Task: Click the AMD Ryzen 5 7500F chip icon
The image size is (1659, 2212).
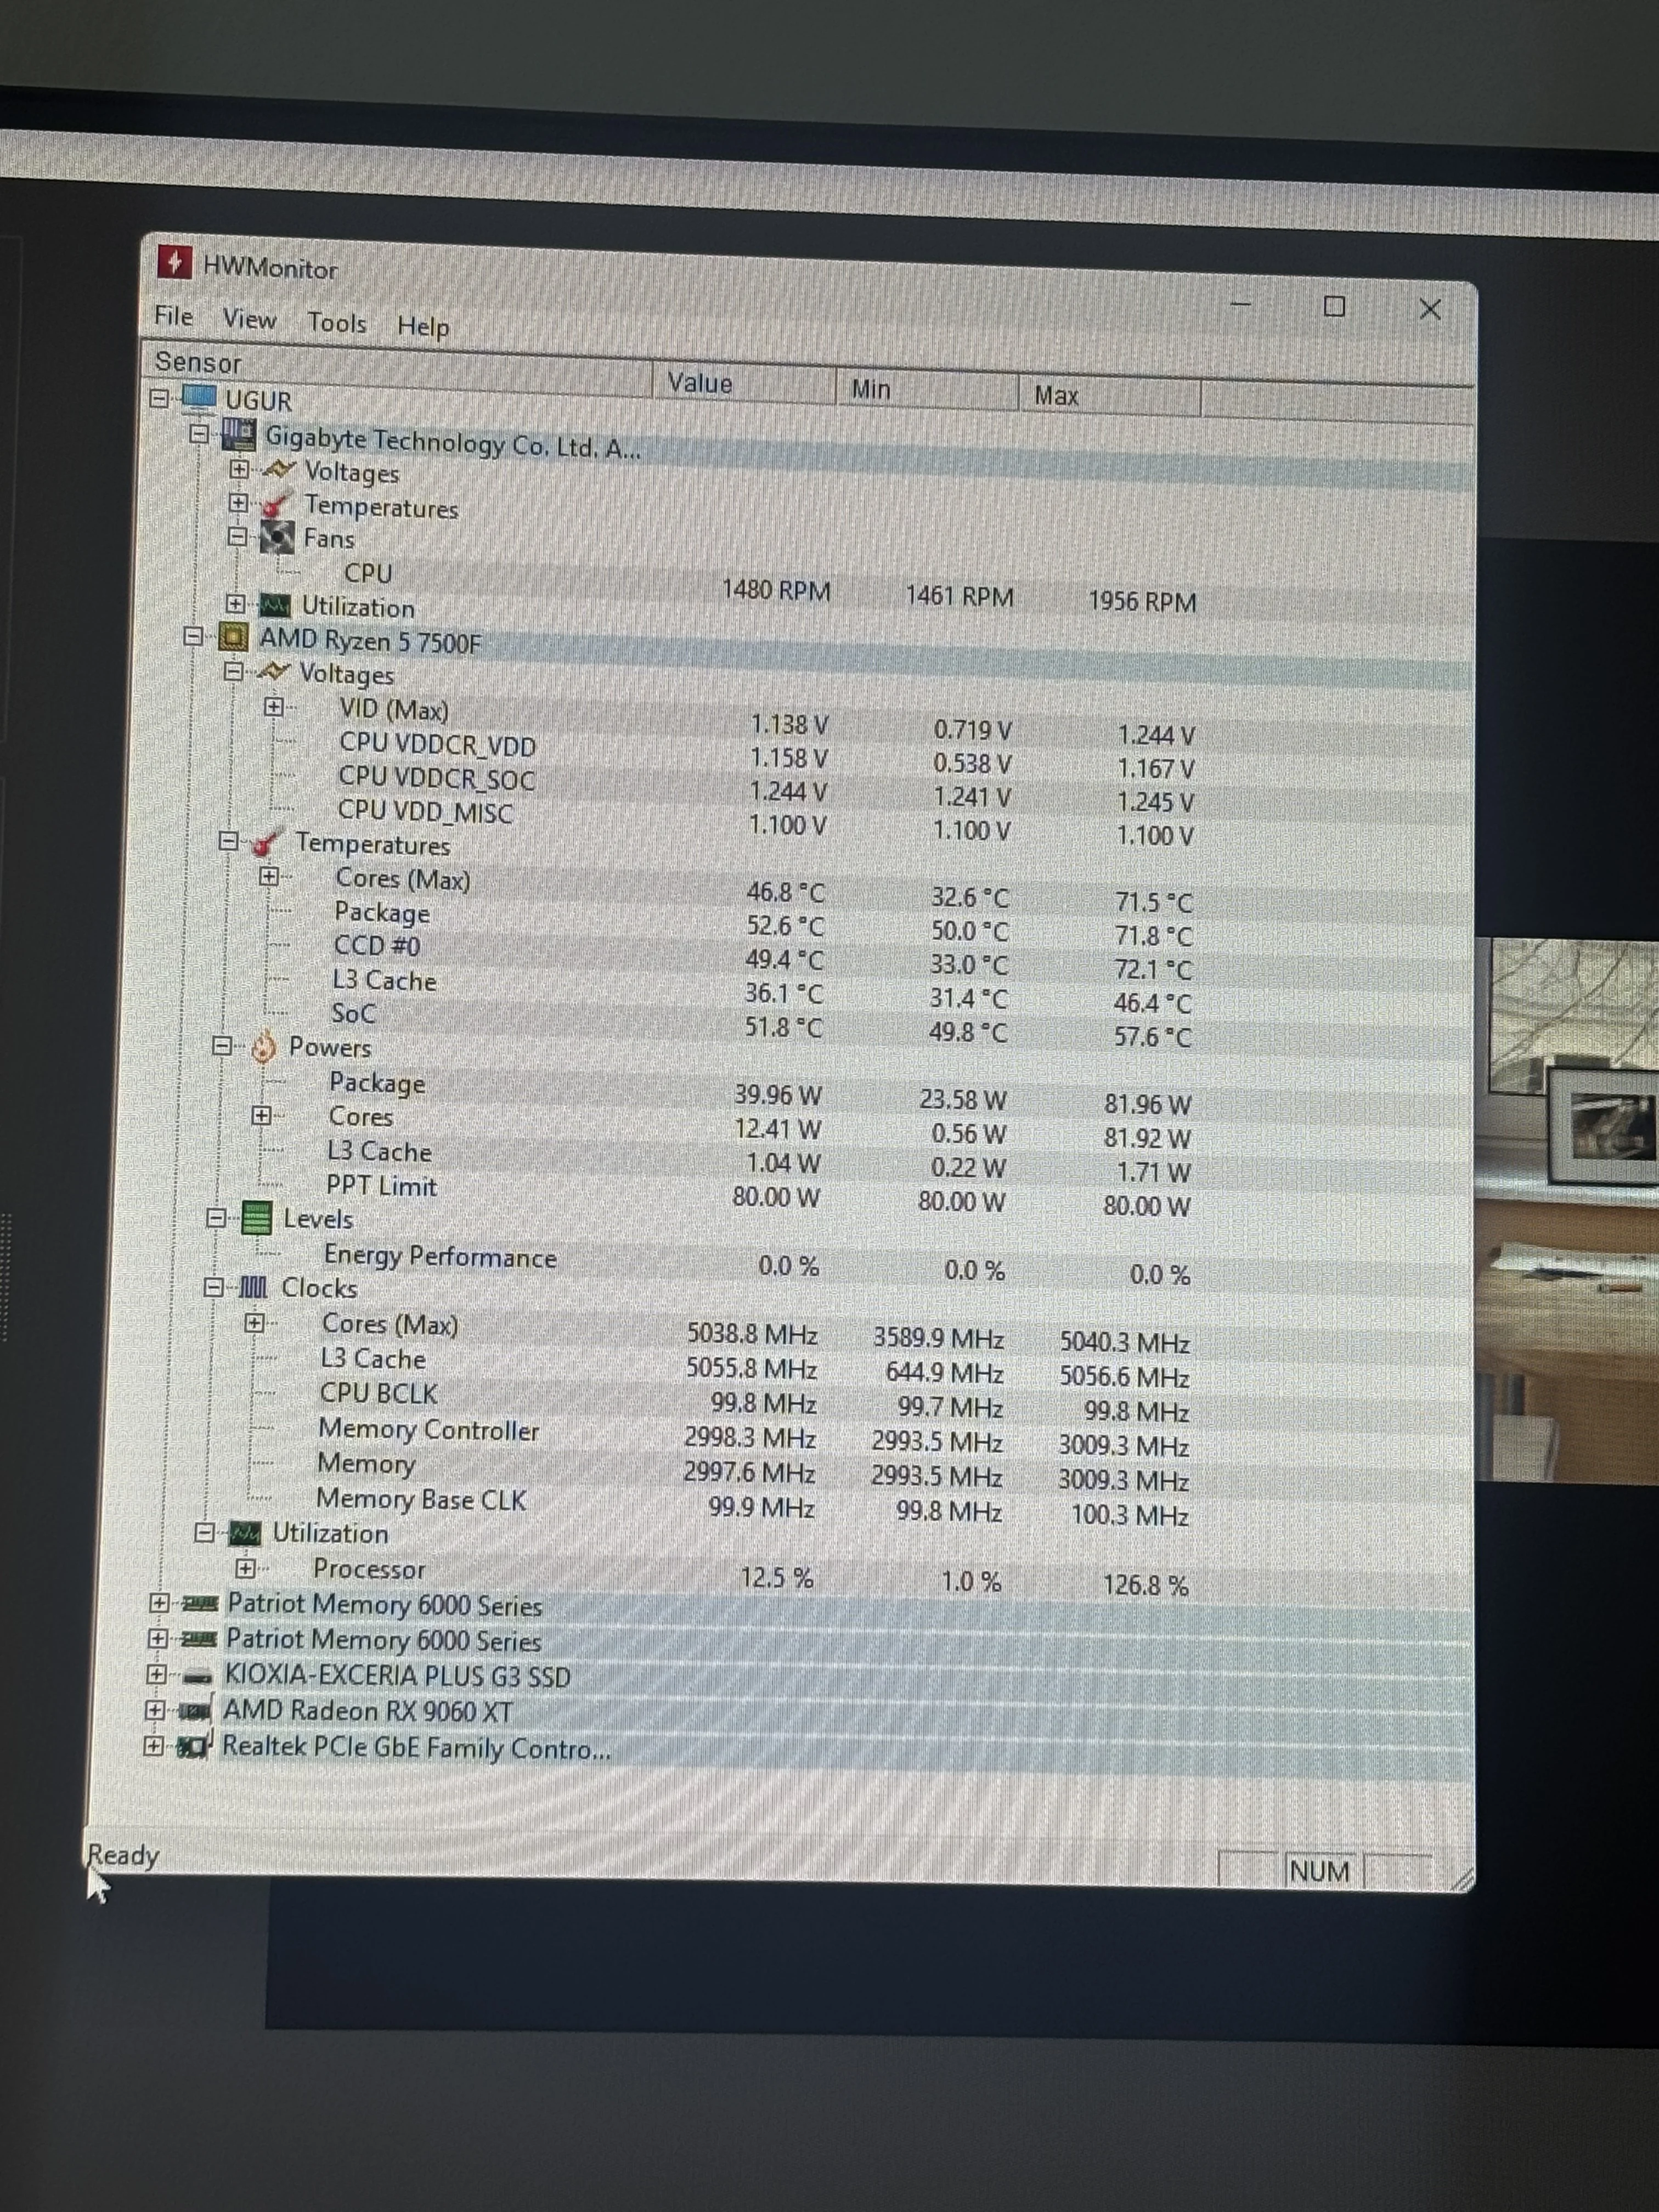Action: pos(233,638)
